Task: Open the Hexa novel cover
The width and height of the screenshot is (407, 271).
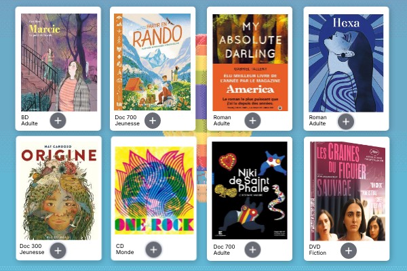Action: [346, 63]
